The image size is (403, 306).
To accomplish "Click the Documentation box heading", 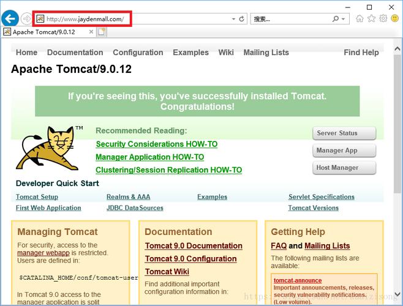I will point(178,232).
